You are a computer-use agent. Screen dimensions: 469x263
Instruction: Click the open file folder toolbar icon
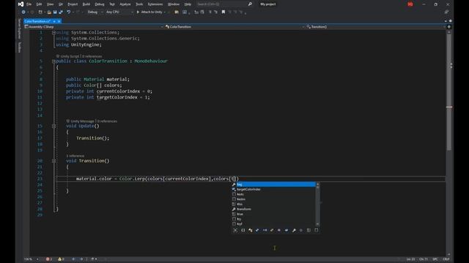point(49,12)
